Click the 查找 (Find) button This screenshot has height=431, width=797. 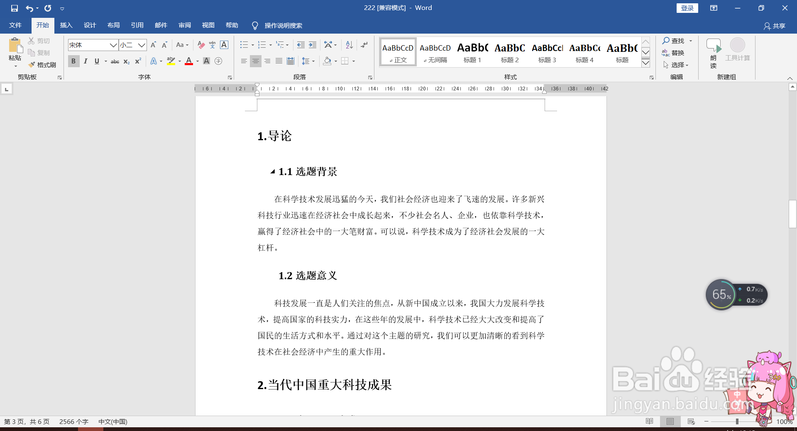pos(673,41)
